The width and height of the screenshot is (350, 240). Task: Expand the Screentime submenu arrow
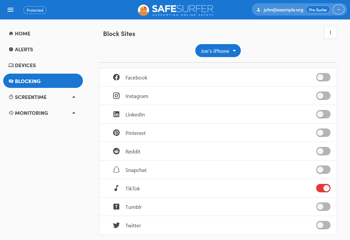click(74, 97)
